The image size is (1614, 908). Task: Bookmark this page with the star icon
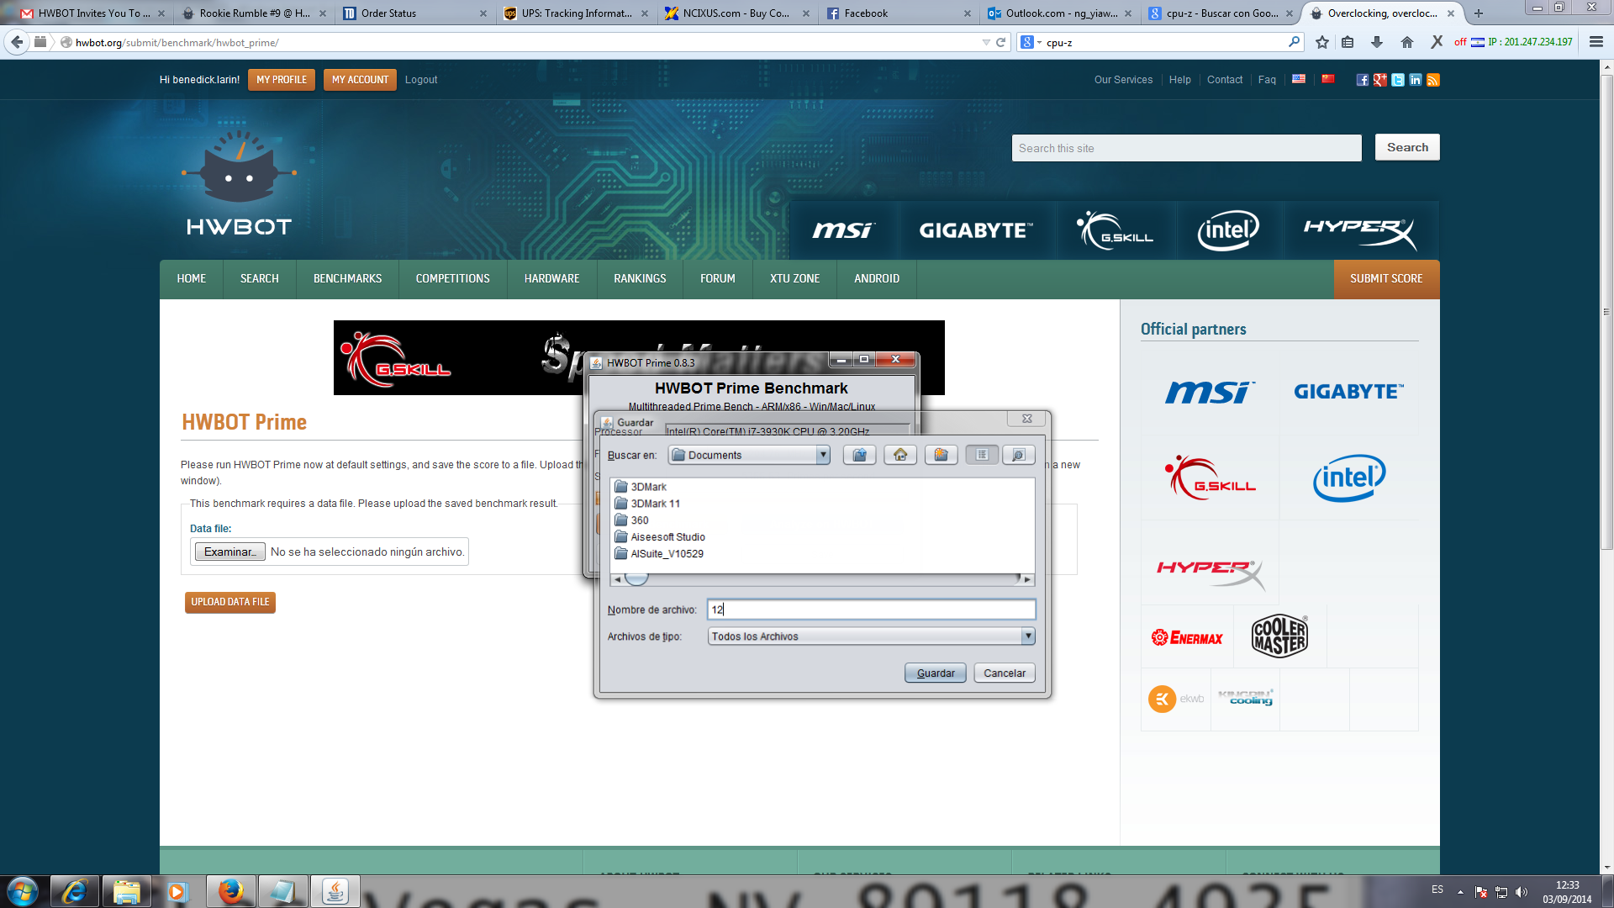tap(1322, 42)
